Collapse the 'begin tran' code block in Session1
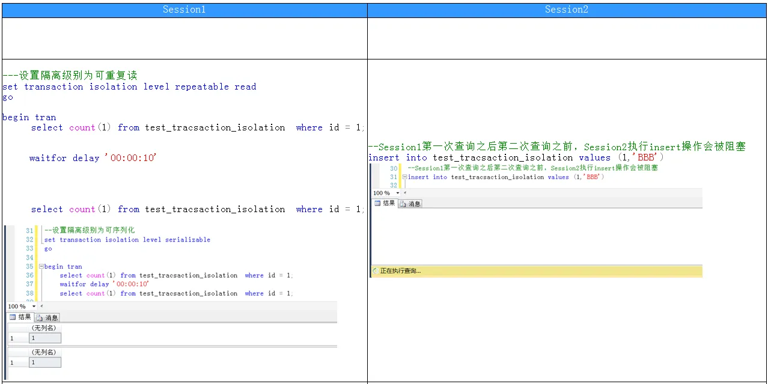Viewport: 768px width, 384px height. click(41, 266)
